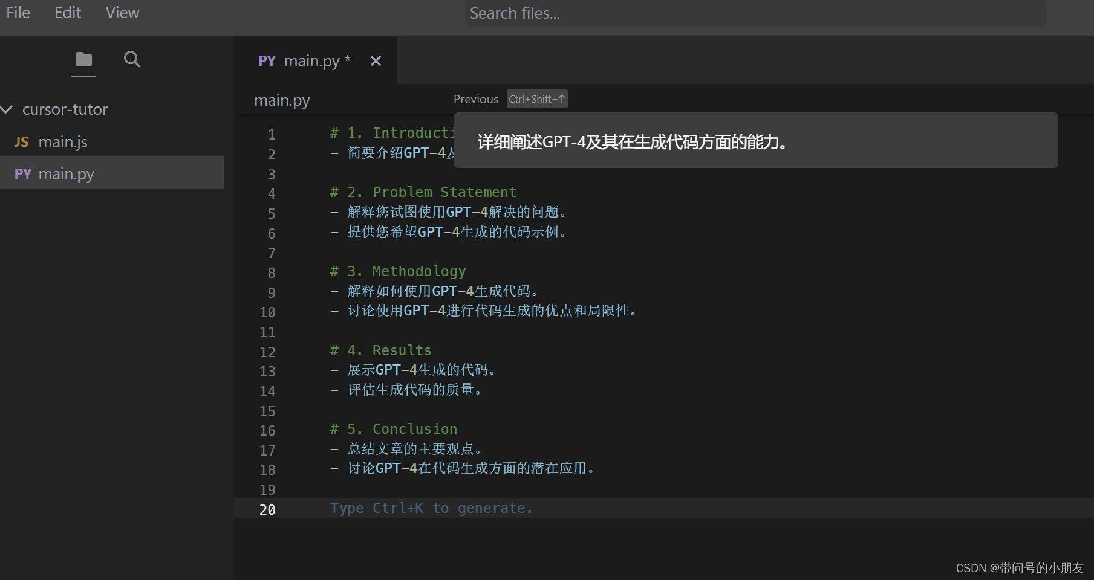Select main.py in the file tree
The height and width of the screenshot is (580, 1094).
[x=112, y=173]
